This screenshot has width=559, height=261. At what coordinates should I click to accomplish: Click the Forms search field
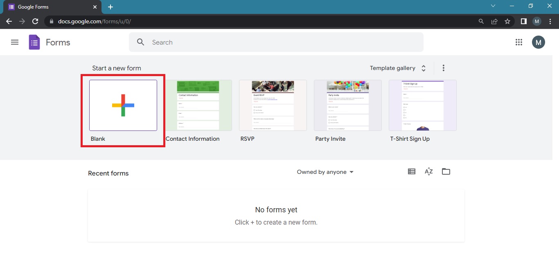coord(276,42)
